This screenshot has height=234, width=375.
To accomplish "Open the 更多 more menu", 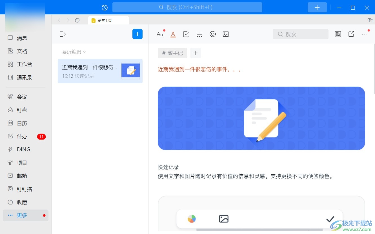I will click(25, 215).
